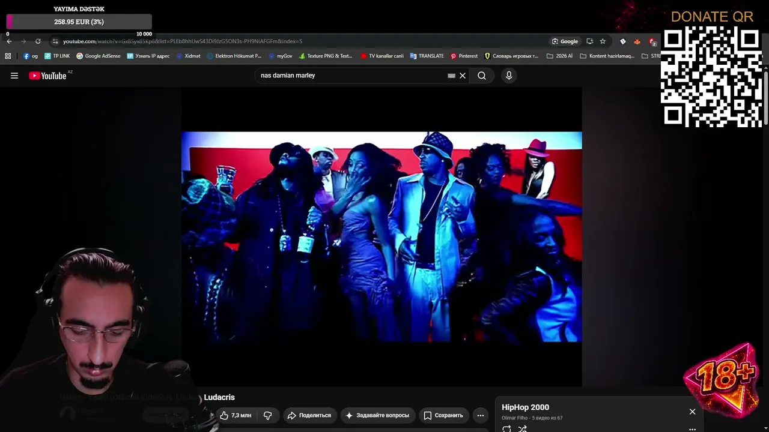Viewport: 769px width, 432px height.
Task: Open the Elektron Hökumət bookmark
Action: [234, 56]
